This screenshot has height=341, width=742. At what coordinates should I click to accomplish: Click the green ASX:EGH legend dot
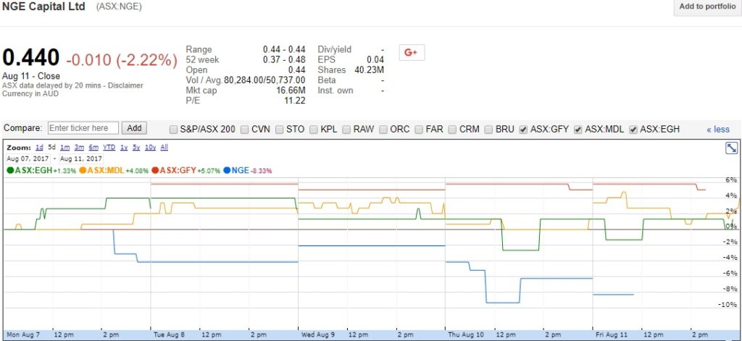(10, 171)
